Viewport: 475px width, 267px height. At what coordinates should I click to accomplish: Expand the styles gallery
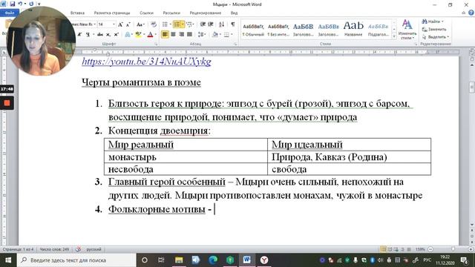(x=394, y=36)
